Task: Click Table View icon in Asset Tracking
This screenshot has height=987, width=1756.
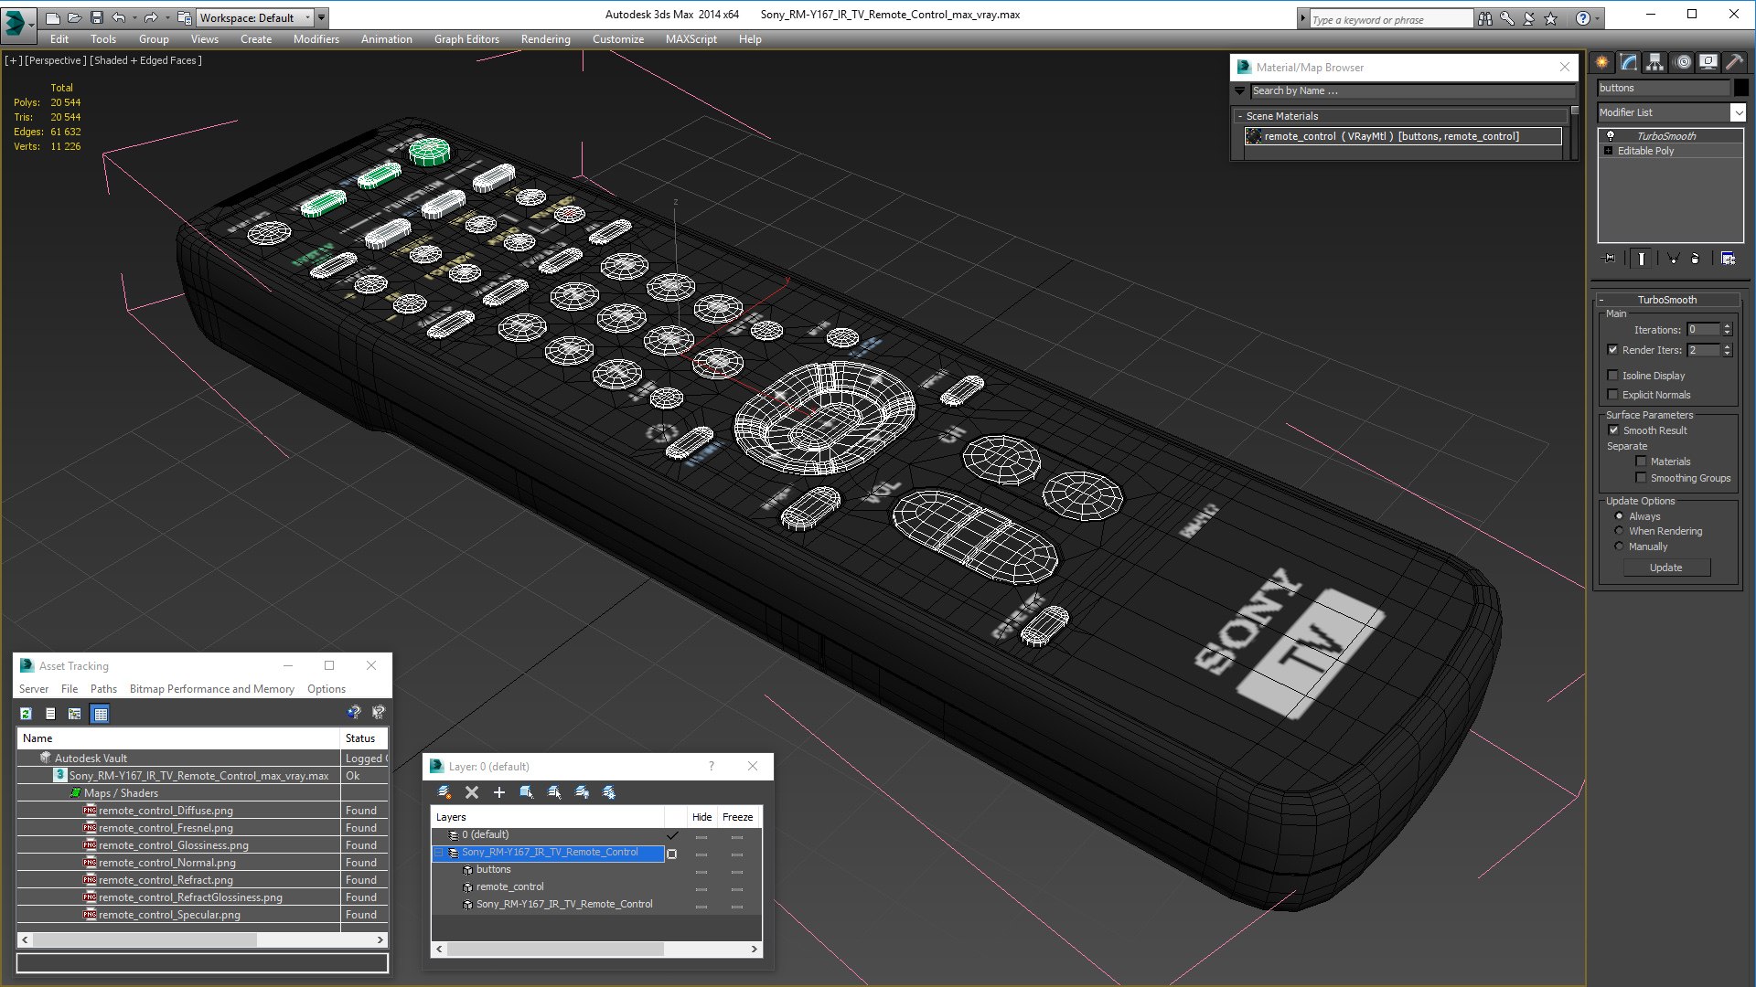Action: (x=101, y=714)
